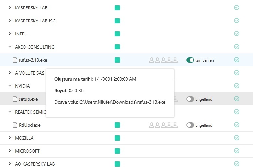Image resolution: width=253 pixels, height=167 pixels.
Task: Collapse the REALTEK SEMIC group
Action: 10,112
